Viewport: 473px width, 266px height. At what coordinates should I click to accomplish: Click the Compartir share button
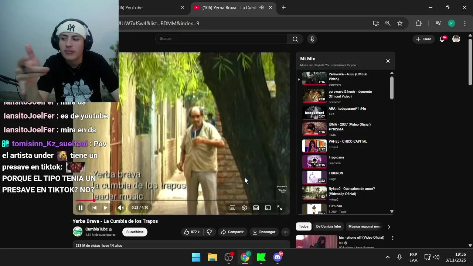point(232,232)
